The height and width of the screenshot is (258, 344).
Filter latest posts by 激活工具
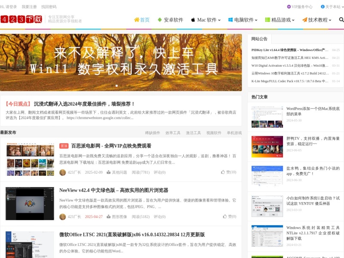[x=193, y=133]
